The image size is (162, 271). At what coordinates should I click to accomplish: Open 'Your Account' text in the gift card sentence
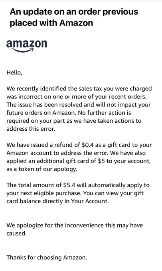pos(90,201)
